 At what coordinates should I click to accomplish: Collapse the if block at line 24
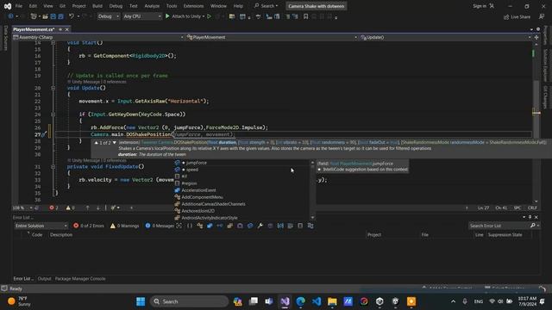click(53, 115)
